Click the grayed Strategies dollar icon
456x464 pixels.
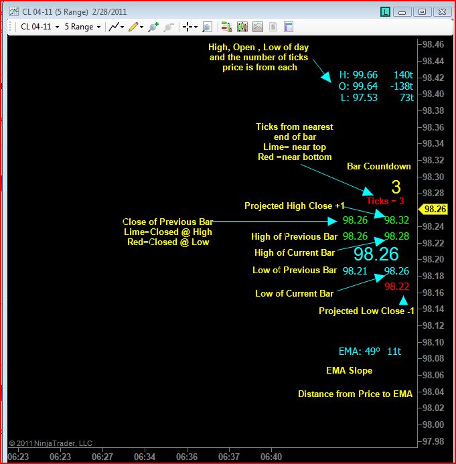tap(273, 27)
